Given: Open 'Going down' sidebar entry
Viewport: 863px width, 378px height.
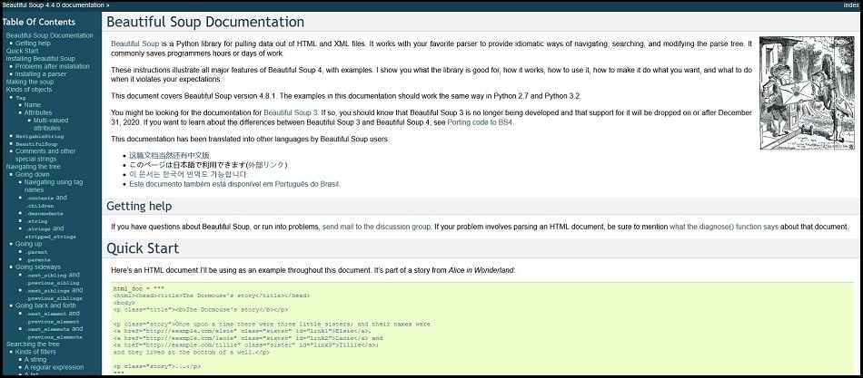Looking at the screenshot, I should [x=33, y=174].
